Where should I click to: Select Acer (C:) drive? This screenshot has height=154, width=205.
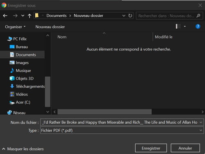tap(23, 102)
